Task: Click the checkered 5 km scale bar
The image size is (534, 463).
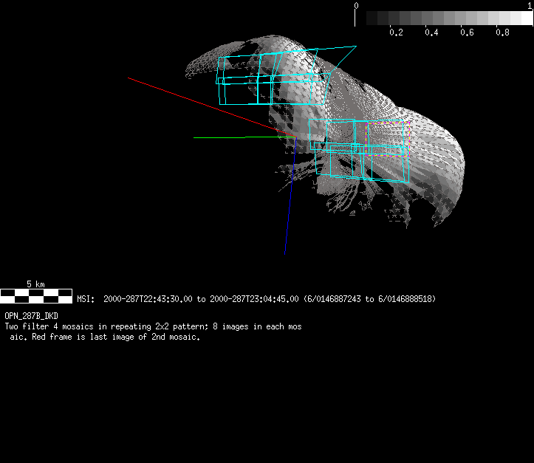Action: 36,296
